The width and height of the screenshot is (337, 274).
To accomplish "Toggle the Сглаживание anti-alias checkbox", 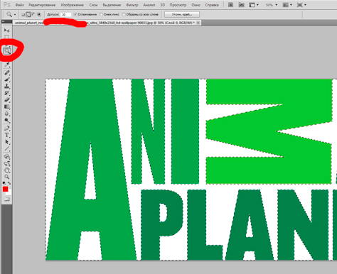I will coord(75,14).
